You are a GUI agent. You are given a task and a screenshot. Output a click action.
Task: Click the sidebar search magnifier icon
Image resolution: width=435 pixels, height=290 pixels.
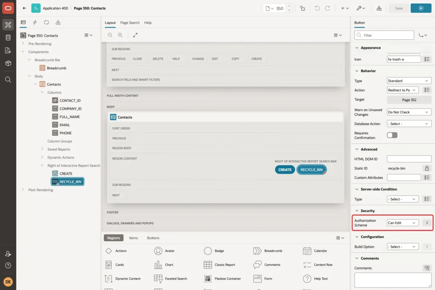point(8,79)
